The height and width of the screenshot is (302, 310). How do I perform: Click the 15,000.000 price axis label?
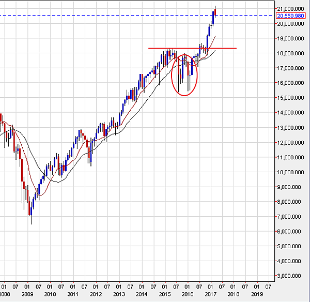click(290, 98)
